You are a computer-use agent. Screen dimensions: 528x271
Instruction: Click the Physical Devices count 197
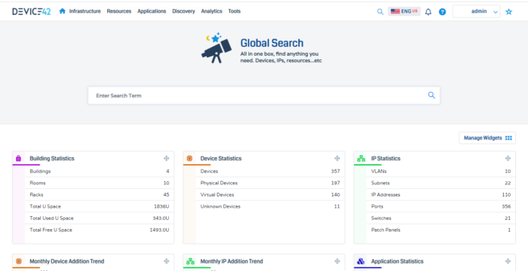point(336,183)
